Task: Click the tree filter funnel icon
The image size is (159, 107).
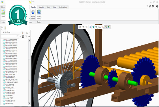Action: tap(26, 36)
